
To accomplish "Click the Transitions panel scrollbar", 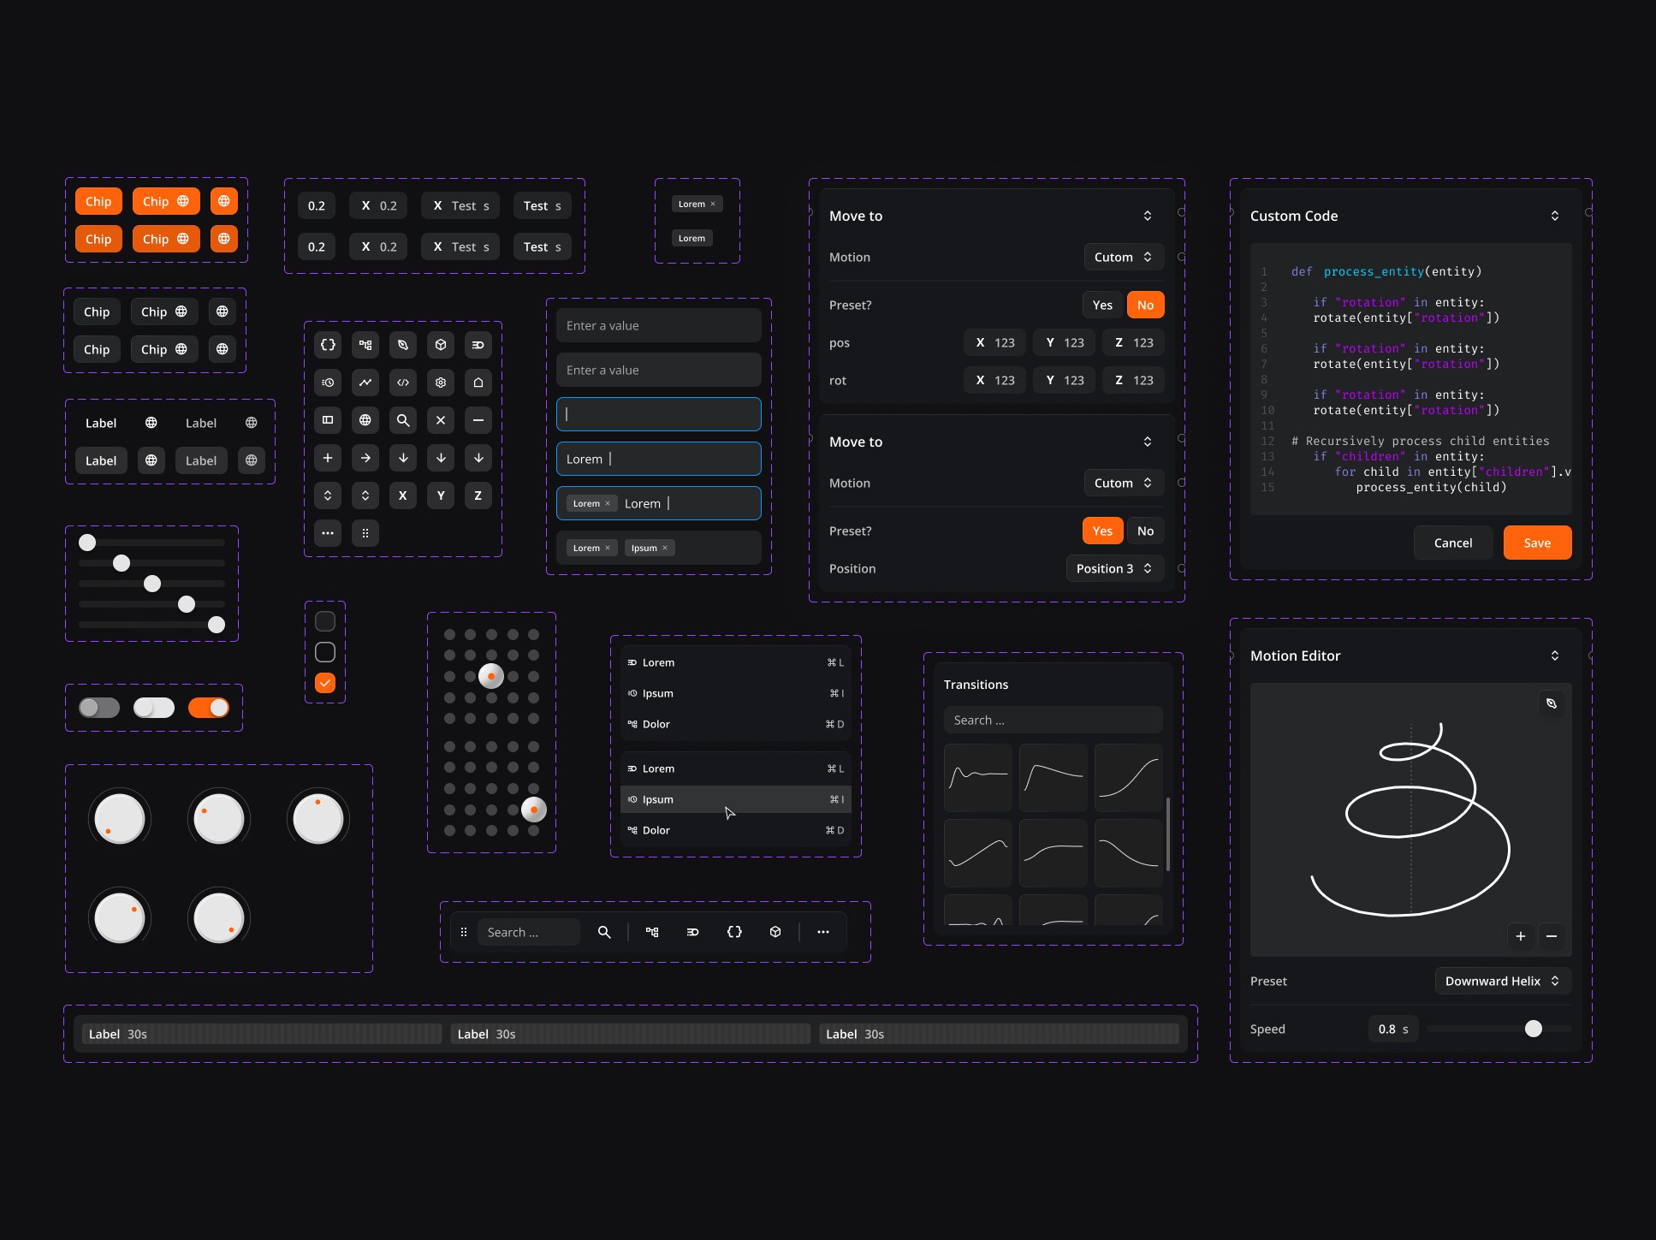I will (1168, 834).
